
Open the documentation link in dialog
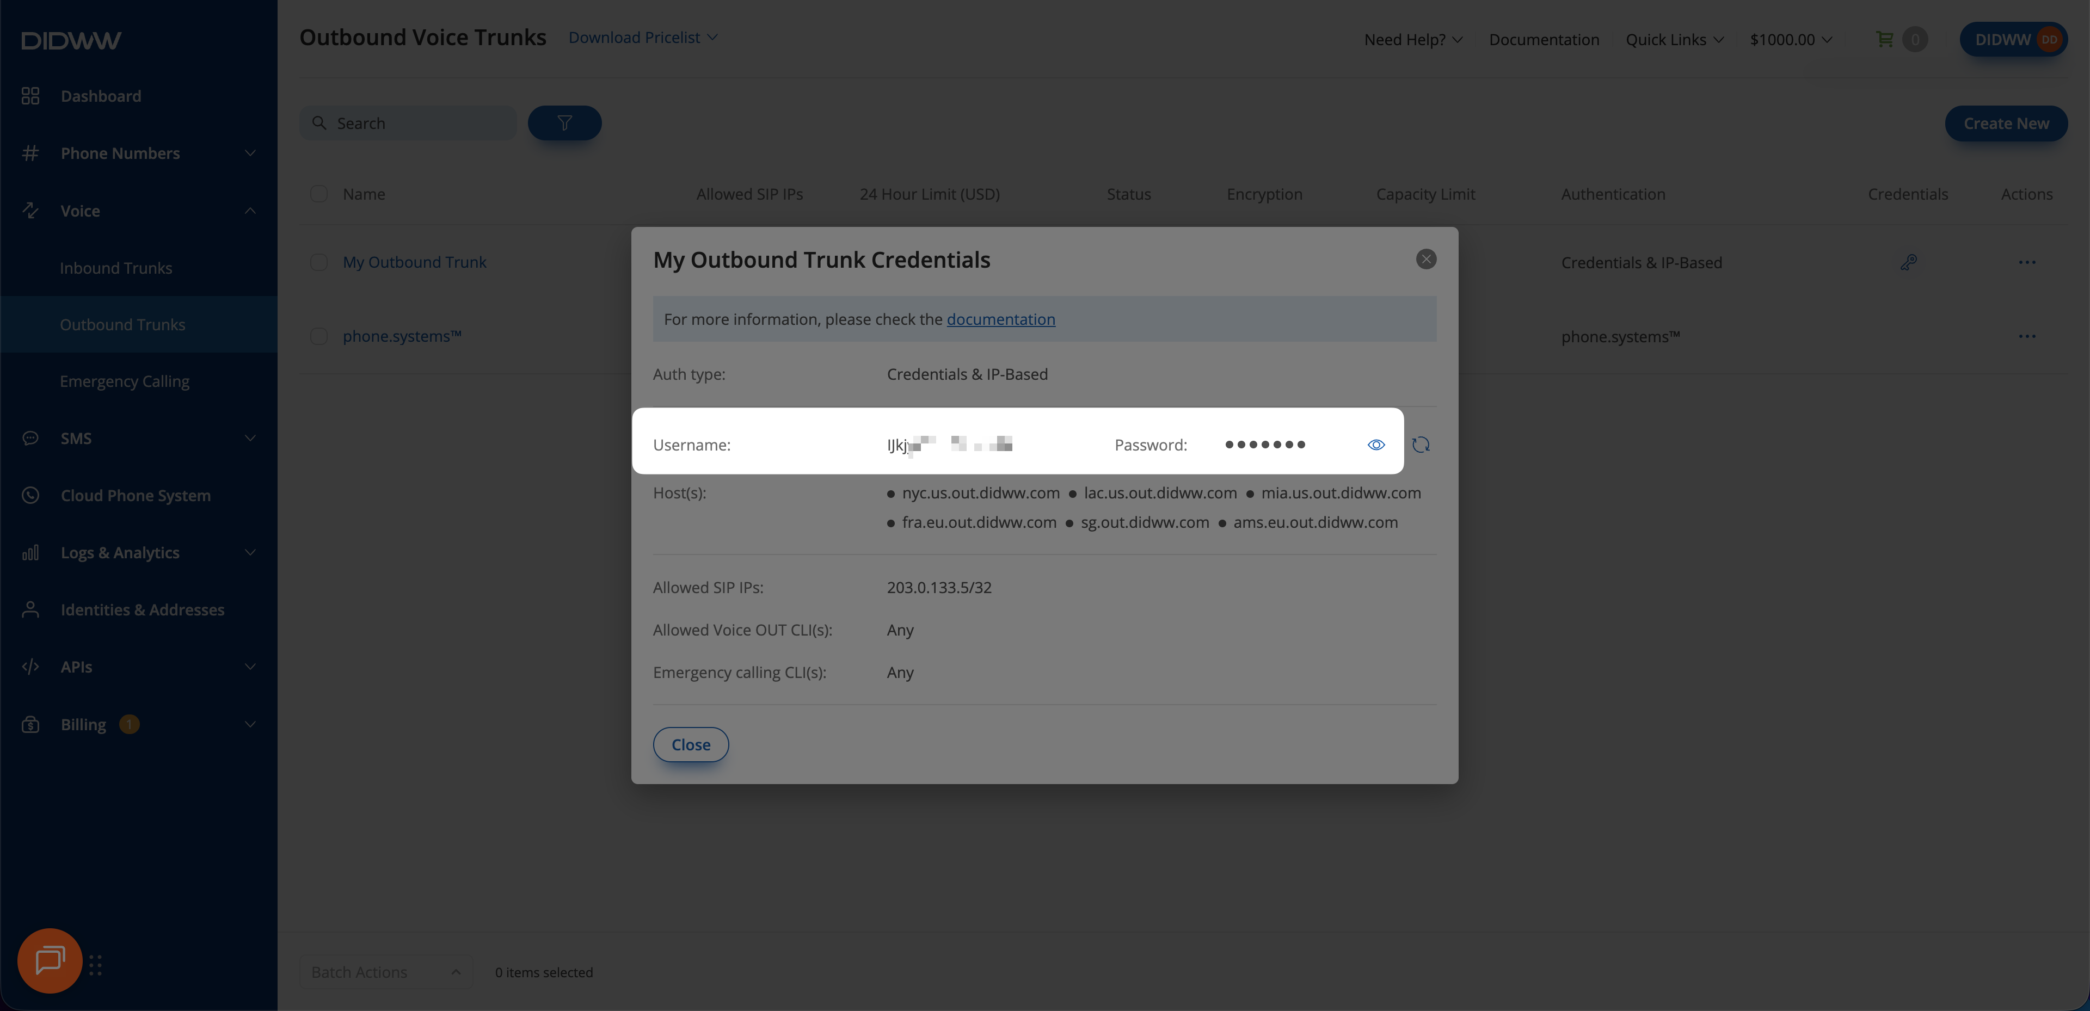(x=1001, y=319)
